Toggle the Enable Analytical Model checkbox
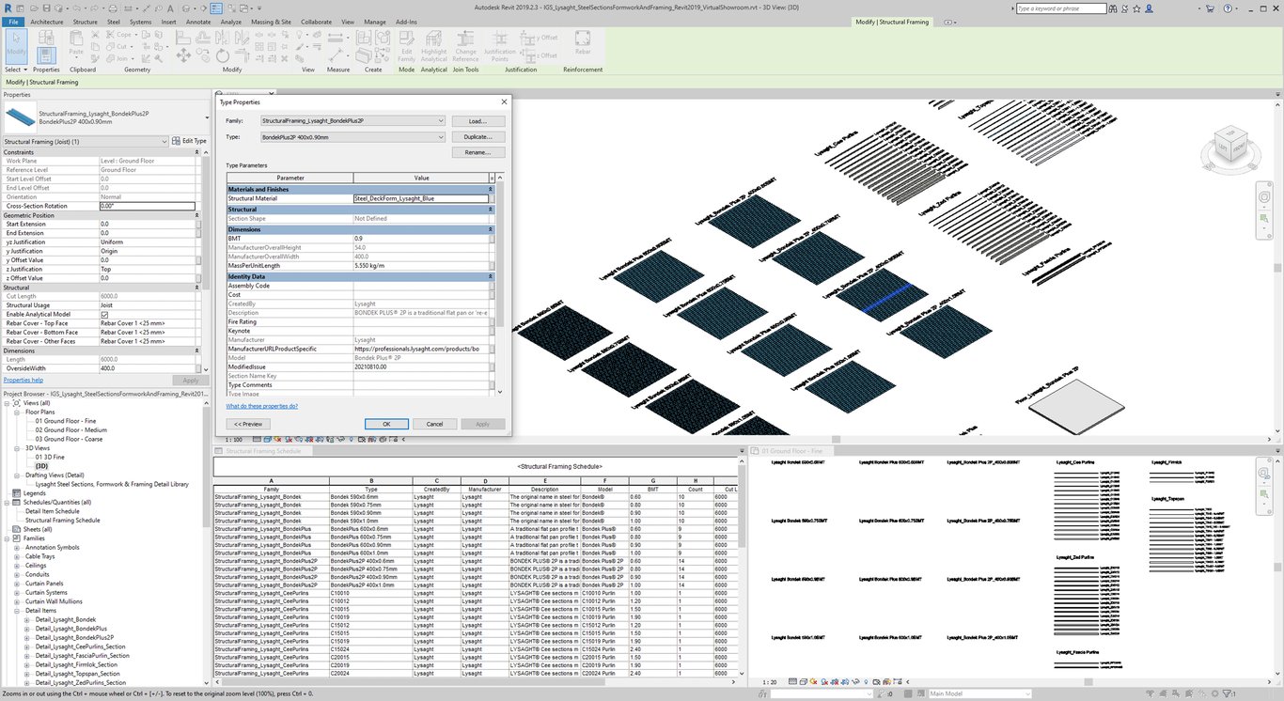The width and height of the screenshot is (1284, 701). click(x=104, y=315)
